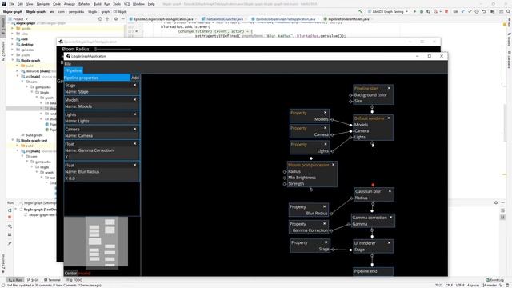
Task: Open the IntelliJ Navigate menu
Action: [43, 4]
